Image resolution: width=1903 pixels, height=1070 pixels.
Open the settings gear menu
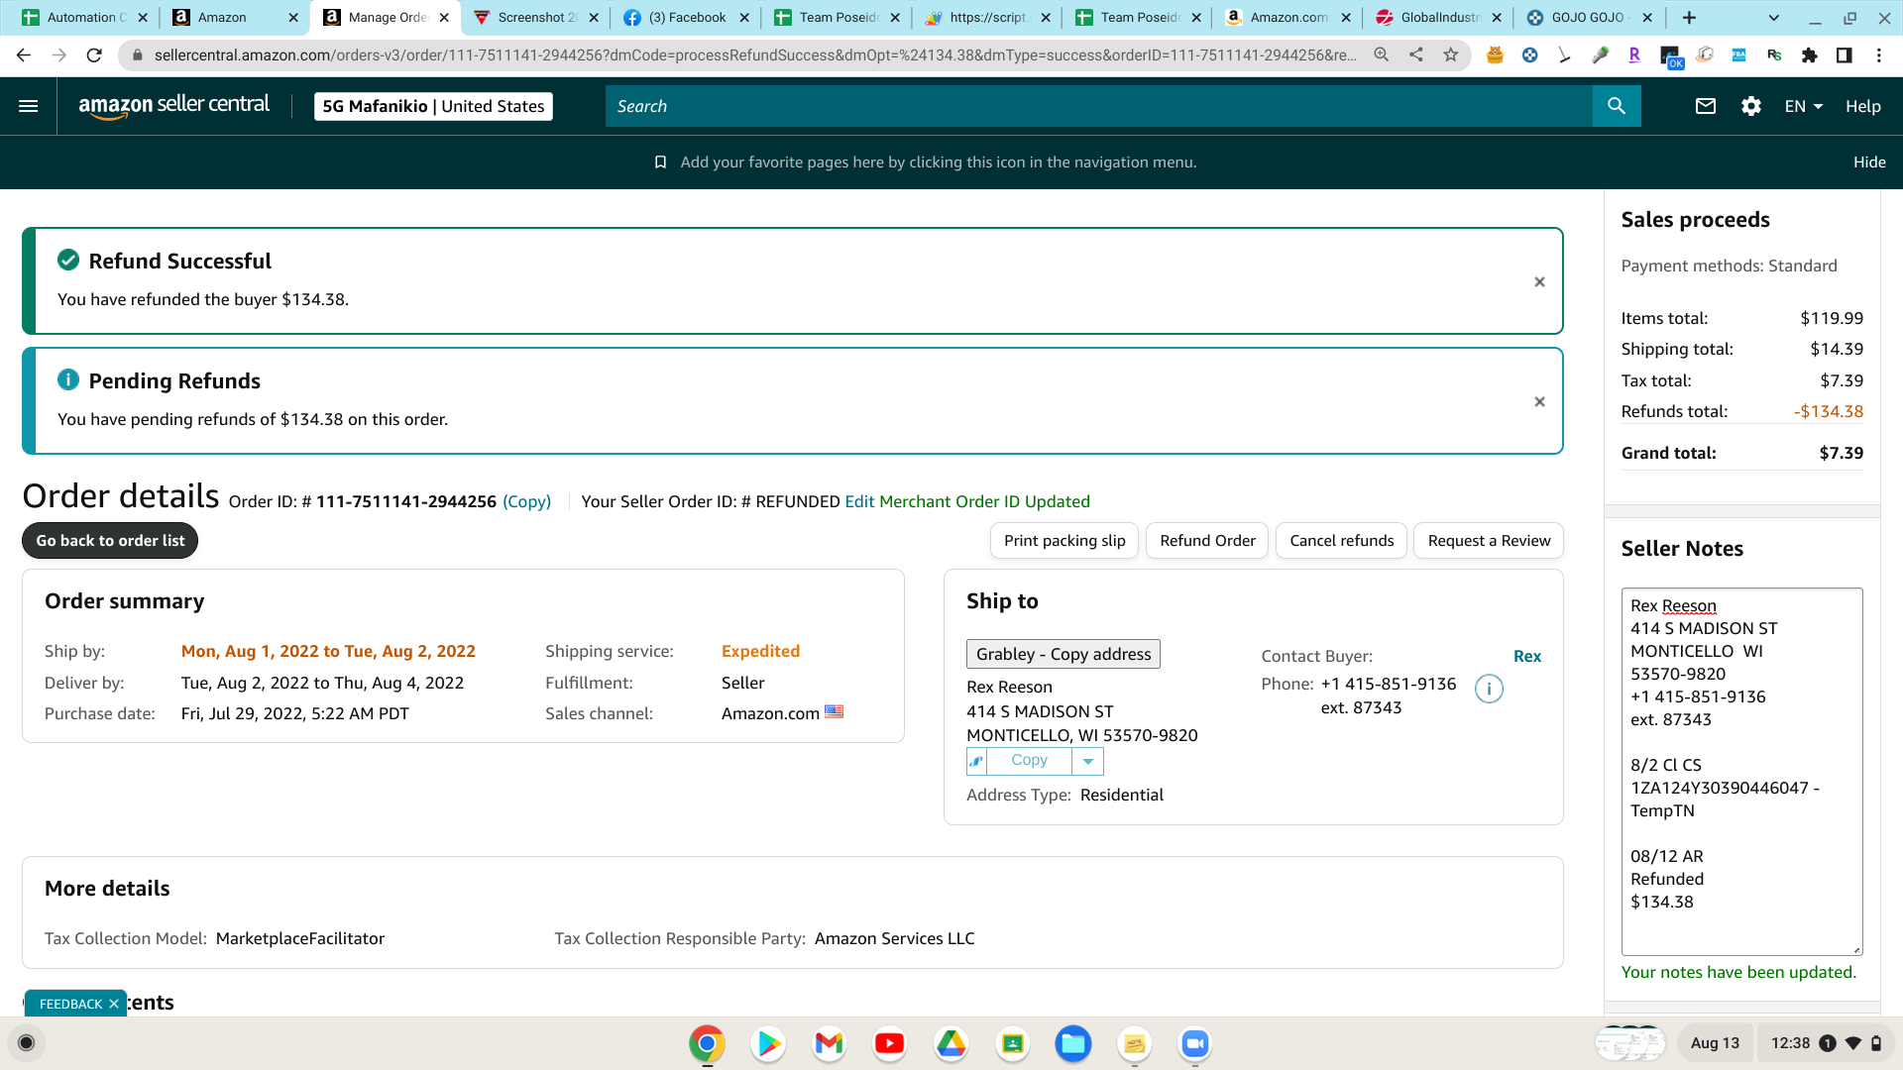1751,106
